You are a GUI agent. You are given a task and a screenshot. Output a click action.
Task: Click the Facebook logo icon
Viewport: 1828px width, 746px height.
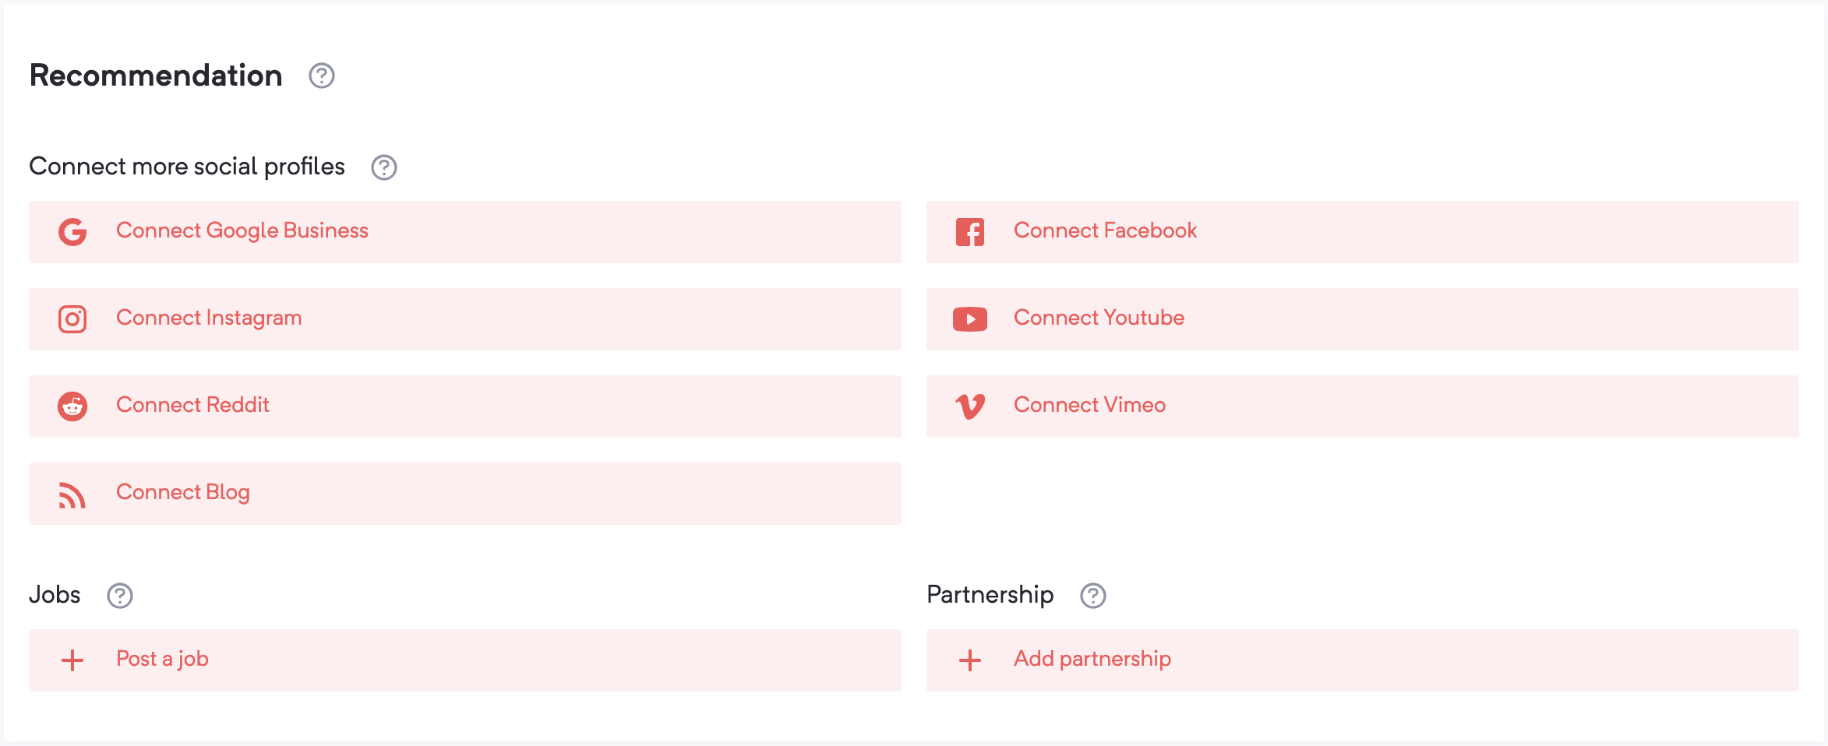970,232
